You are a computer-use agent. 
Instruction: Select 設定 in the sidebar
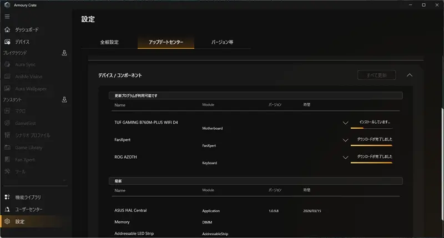[20, 222]
